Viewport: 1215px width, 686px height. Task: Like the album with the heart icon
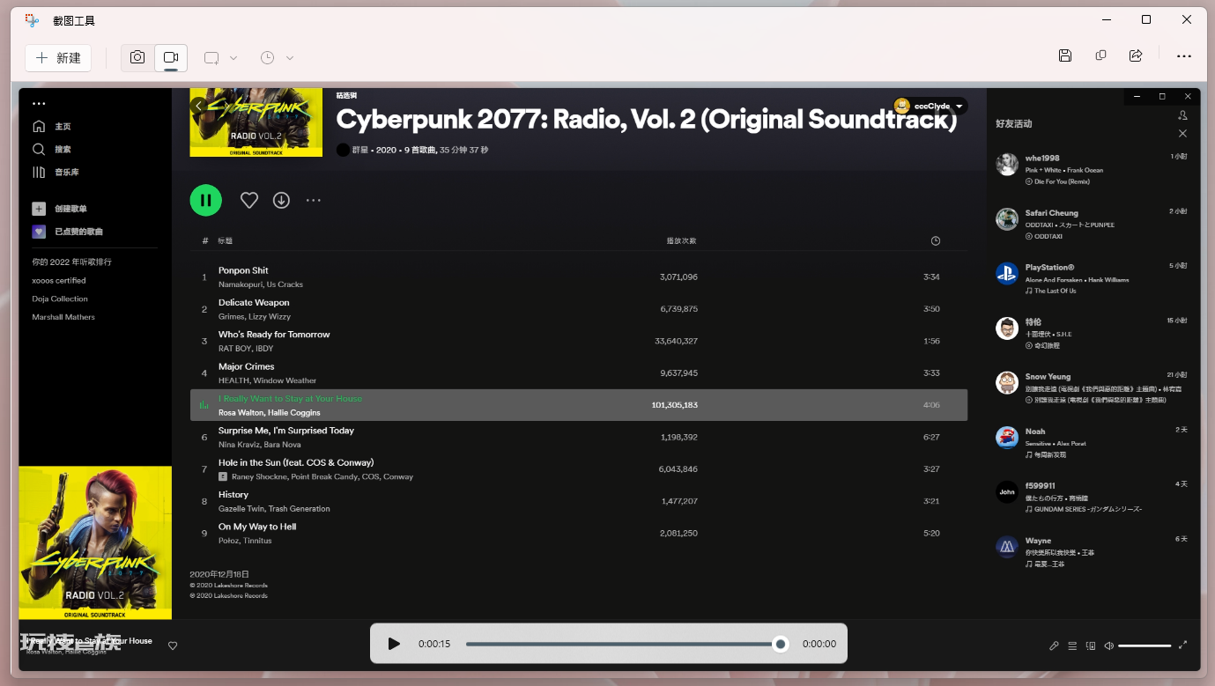pyautogui.click(x=249, y=200)
